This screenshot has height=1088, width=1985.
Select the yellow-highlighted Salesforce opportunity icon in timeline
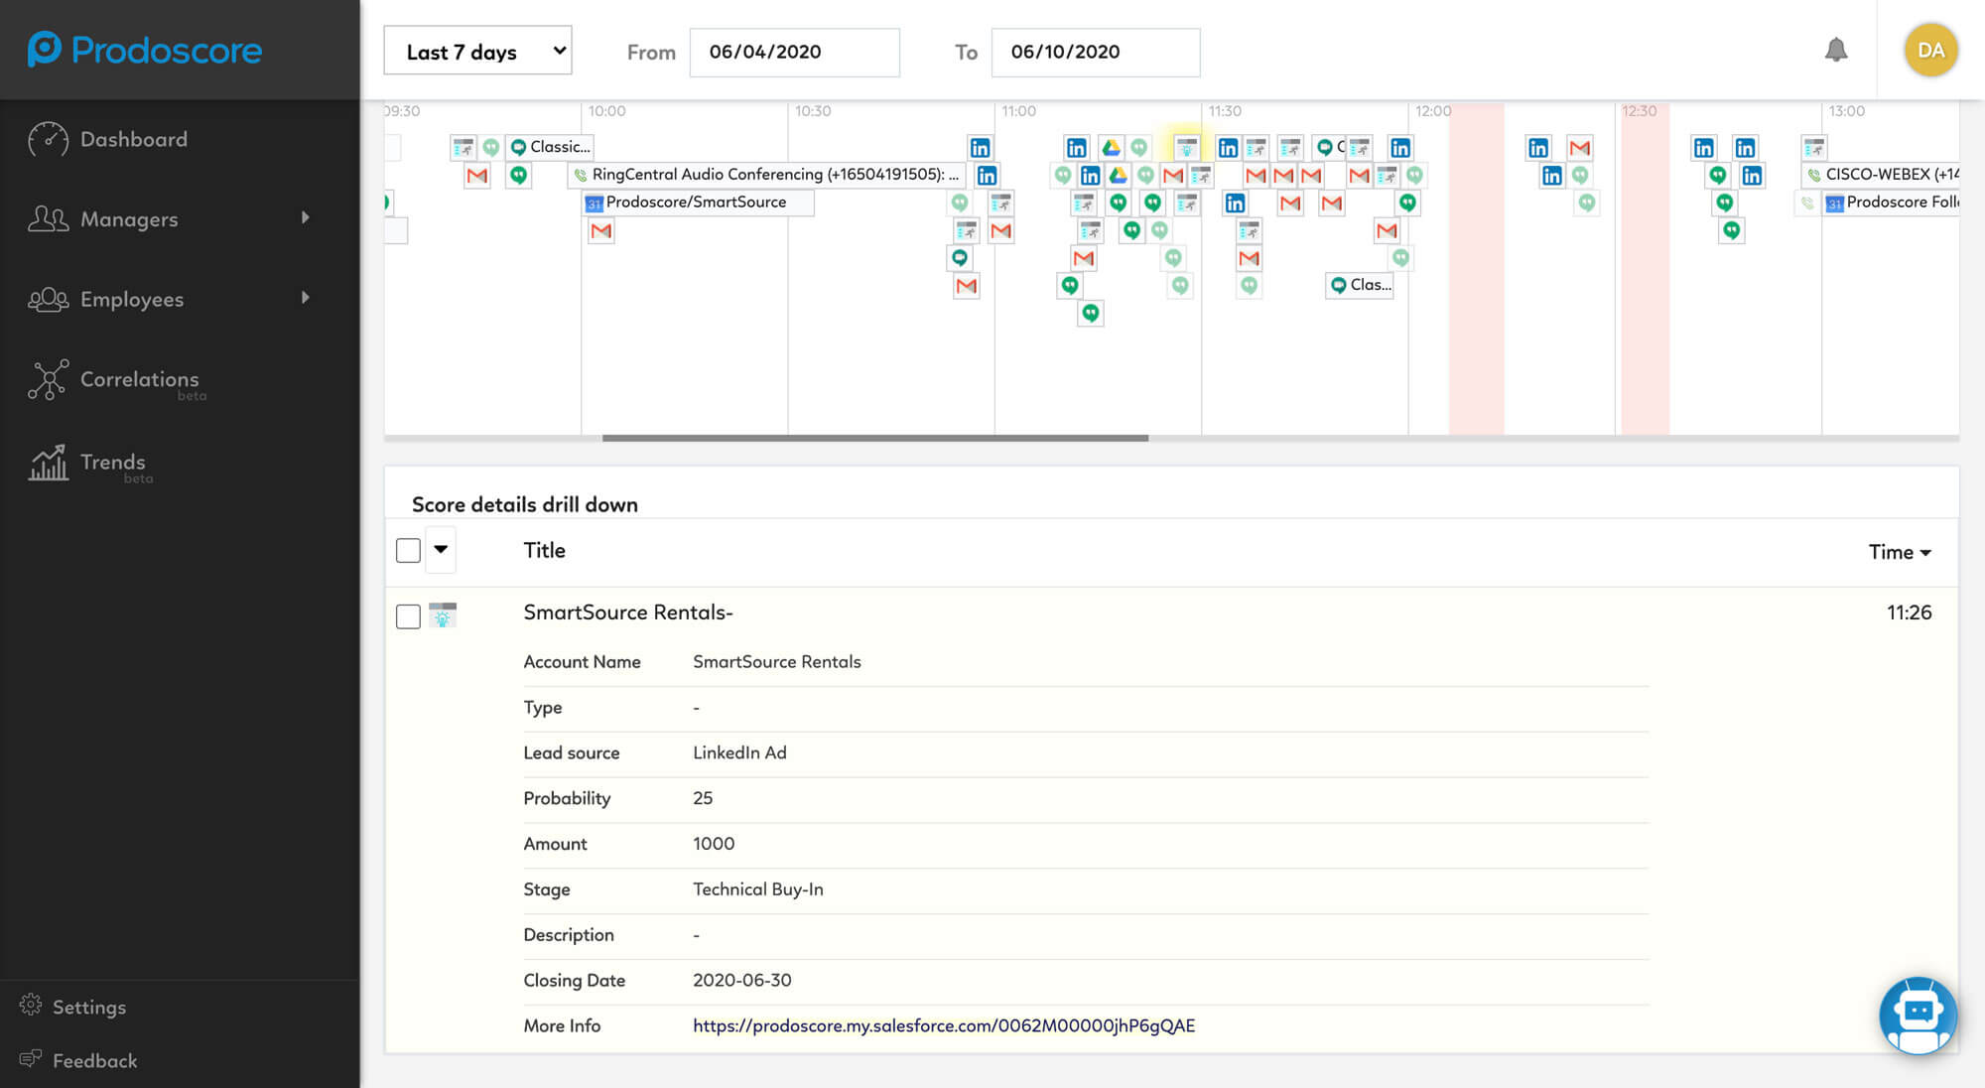click(1186, 148)
